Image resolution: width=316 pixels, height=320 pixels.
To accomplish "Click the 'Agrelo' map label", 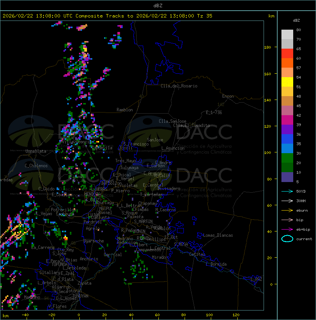I will pos(93,228).
